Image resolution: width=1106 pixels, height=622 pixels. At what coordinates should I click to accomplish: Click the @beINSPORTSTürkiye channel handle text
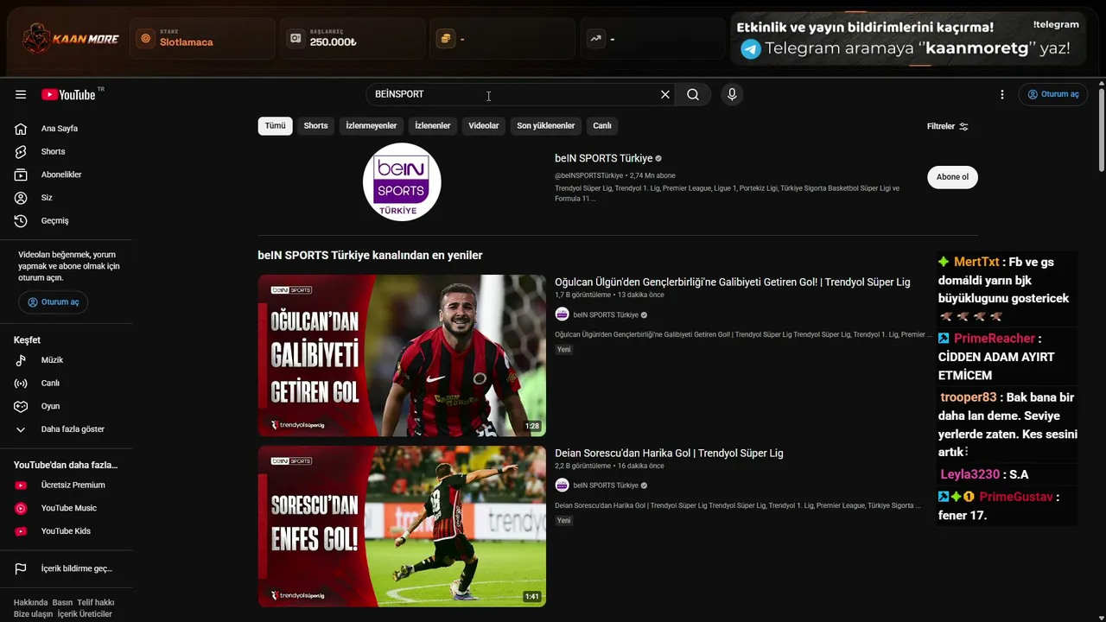(589, 176)
